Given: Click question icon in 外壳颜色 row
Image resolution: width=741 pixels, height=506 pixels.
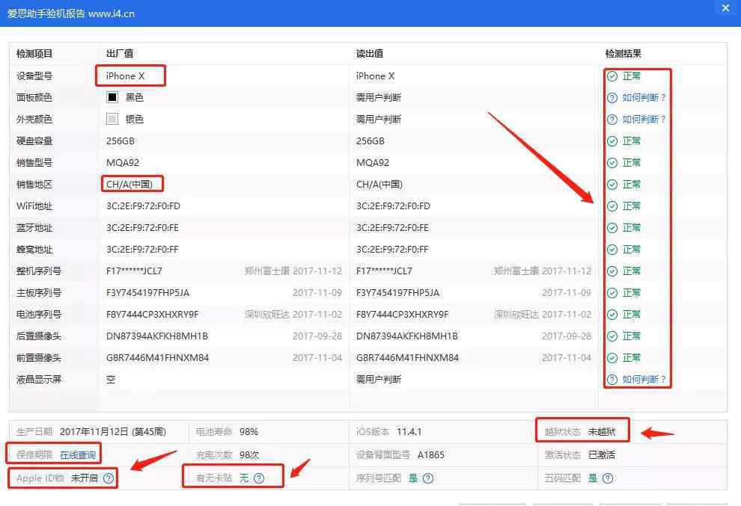Looking at the screenshot, I should pyautogui.click(x=612, y=120).
